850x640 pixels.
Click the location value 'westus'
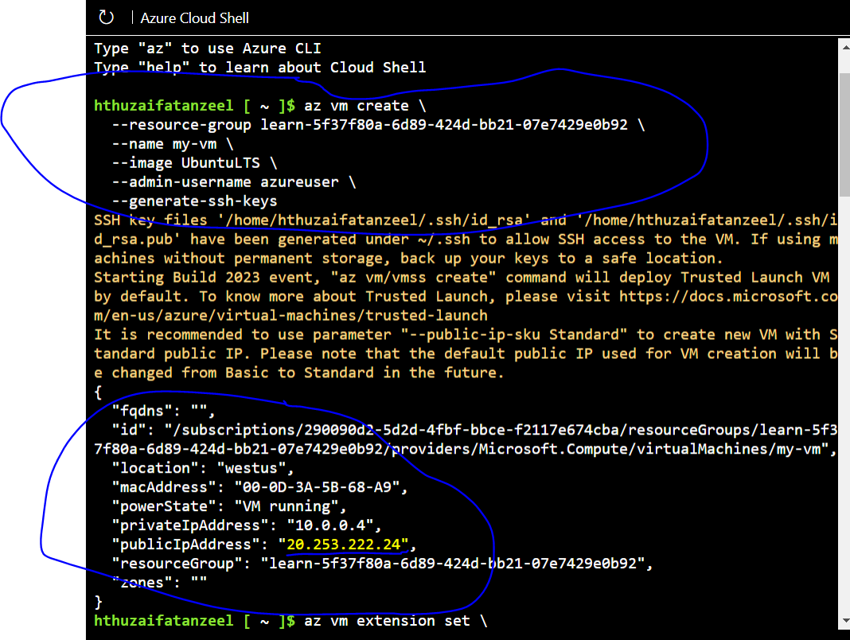click(251, 467)
